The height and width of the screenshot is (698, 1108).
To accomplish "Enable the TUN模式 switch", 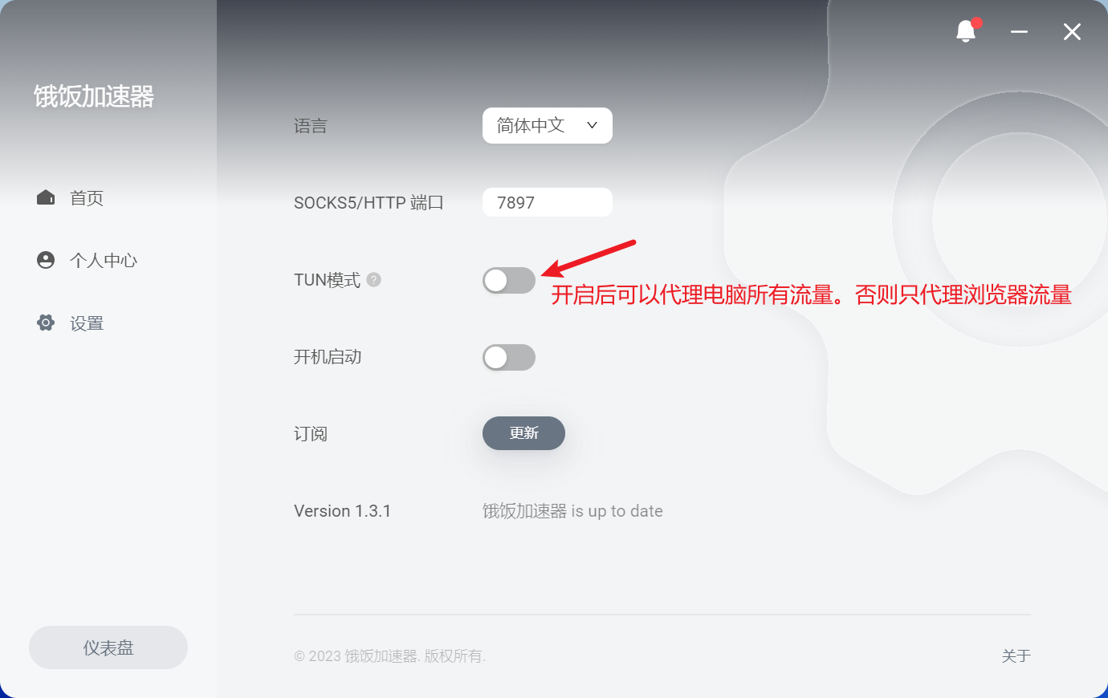I will [509, 280].
